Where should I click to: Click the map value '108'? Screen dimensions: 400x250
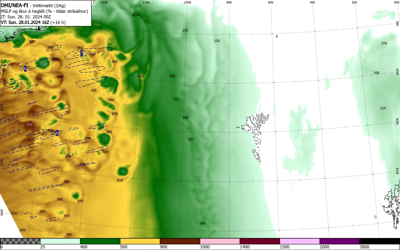click(376, 73)
